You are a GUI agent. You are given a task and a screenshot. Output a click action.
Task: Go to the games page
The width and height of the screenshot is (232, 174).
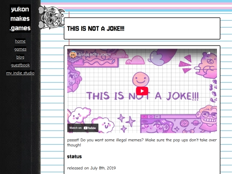click(x=20, y=49)
